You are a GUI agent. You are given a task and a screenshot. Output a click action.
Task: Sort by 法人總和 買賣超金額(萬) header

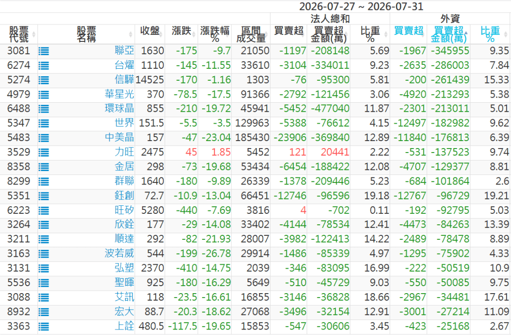pos(328,34)
